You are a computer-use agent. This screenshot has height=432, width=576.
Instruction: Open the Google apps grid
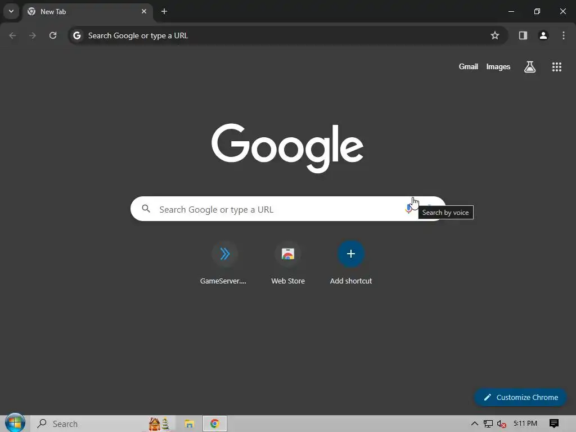(556, 67)
